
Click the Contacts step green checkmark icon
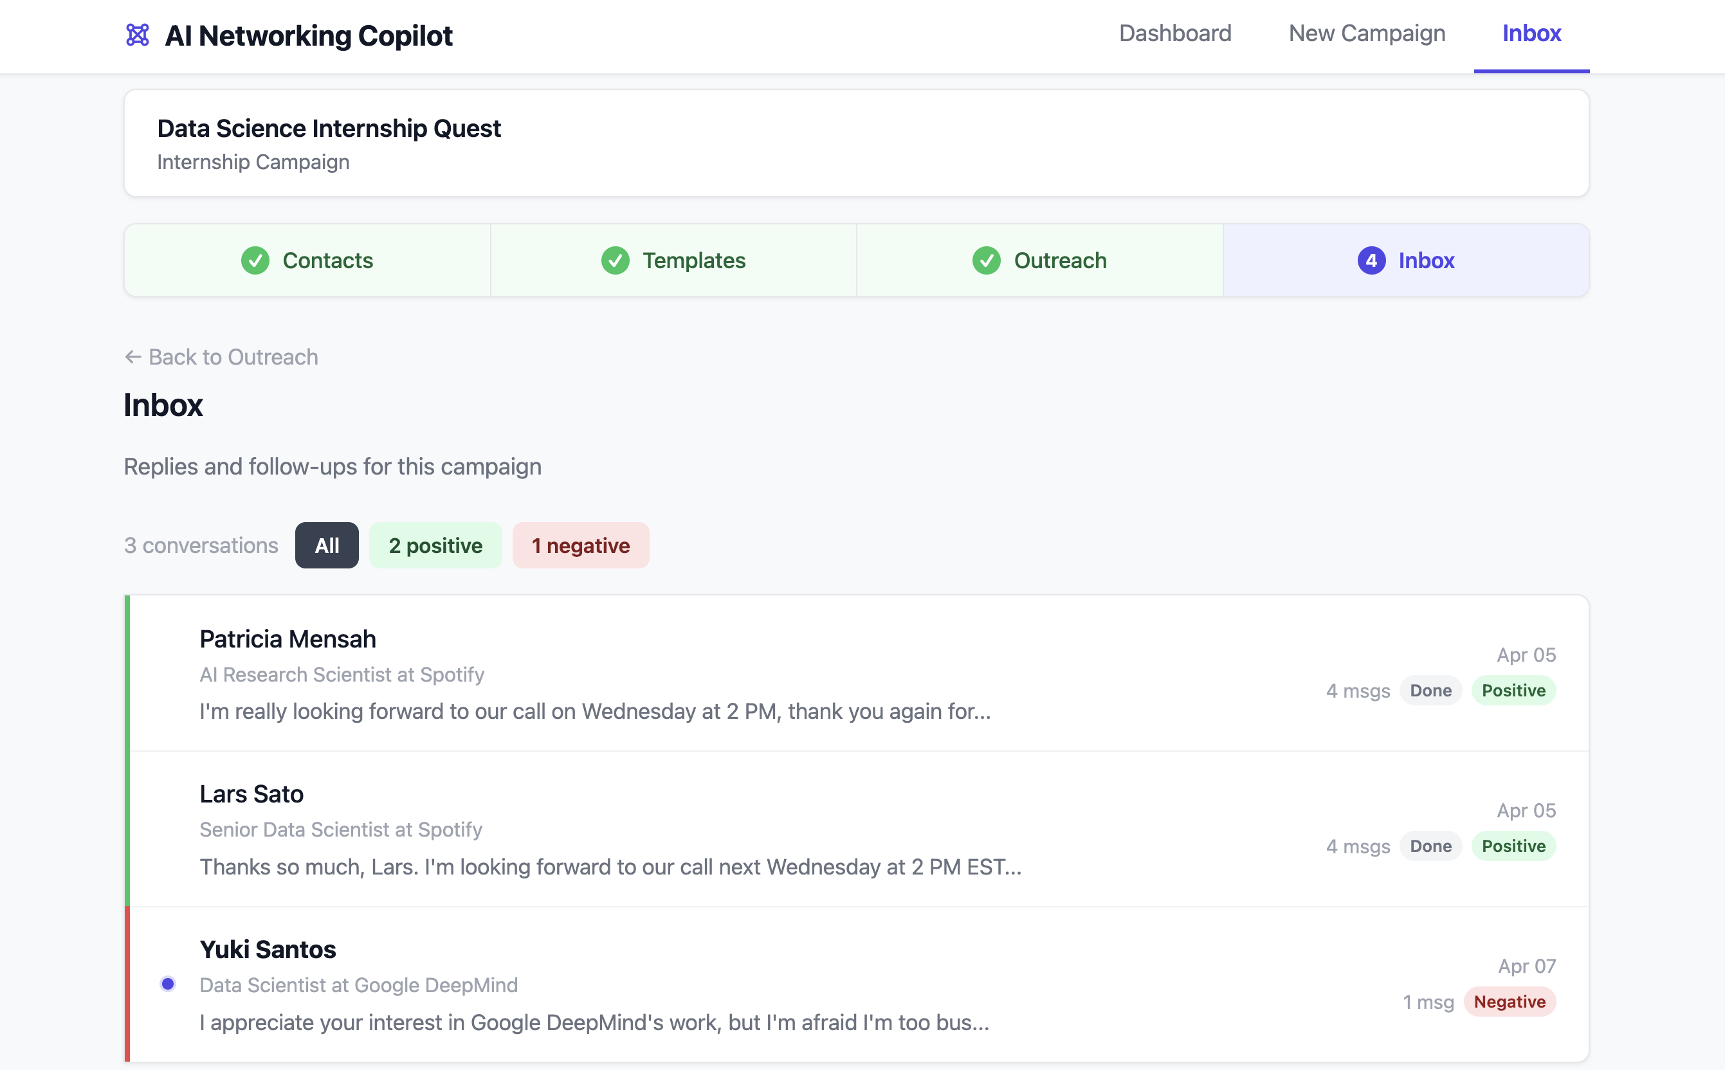click(x=255, y=260)
